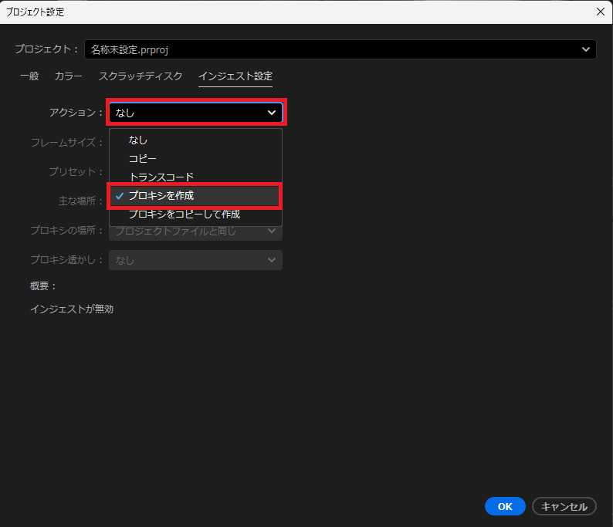Switch to the 一般 tab
The width and height of the screenshot is (613, 527).
(29, 76)
